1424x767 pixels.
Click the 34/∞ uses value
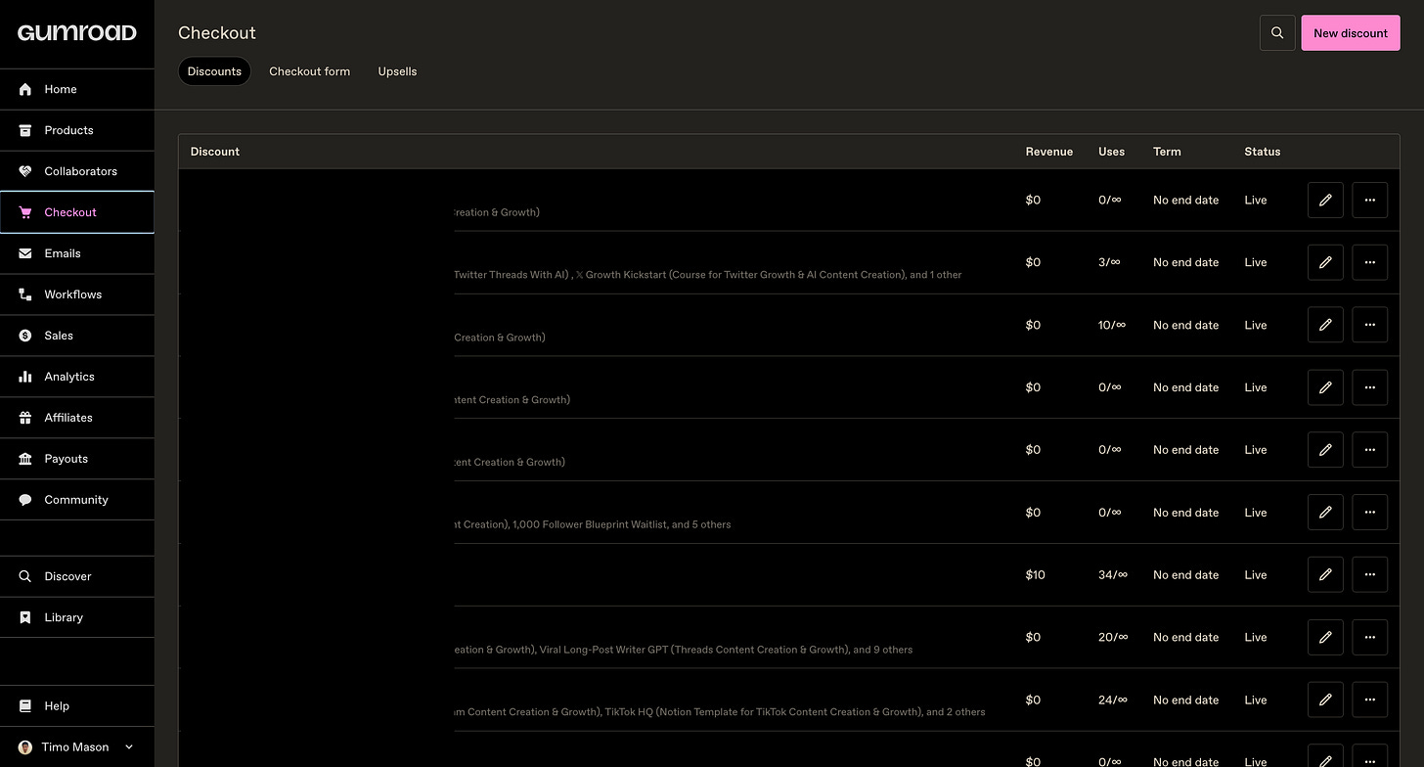(x=1113, y=575)
